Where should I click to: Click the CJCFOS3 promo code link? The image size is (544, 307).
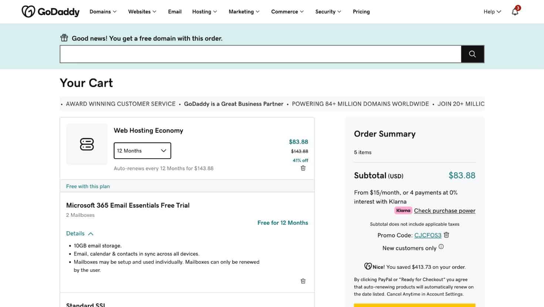[428, 235]
